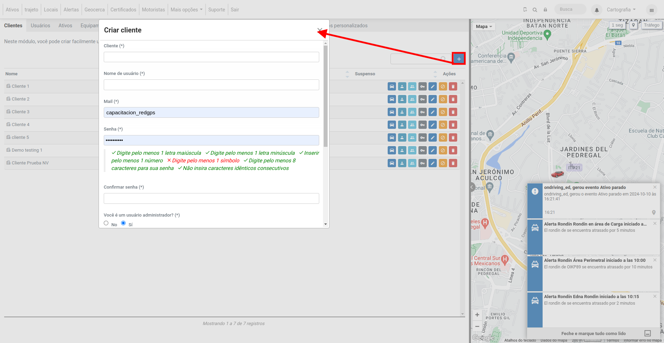Viewport: 664px width, 343px height.
Task: Edit cliente 5 with pencil icon
Action: (433, 137)
